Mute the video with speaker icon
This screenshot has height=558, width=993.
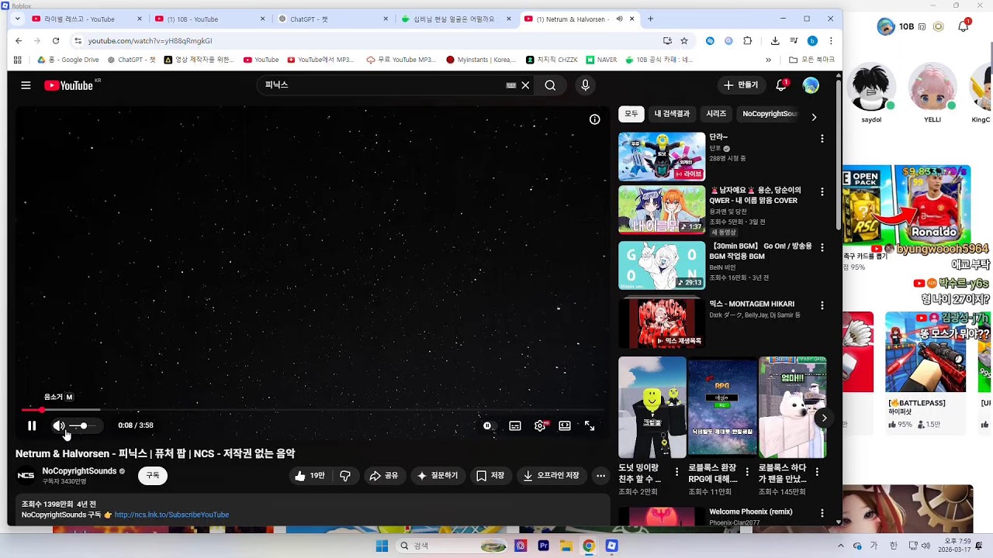pos(59,425)
